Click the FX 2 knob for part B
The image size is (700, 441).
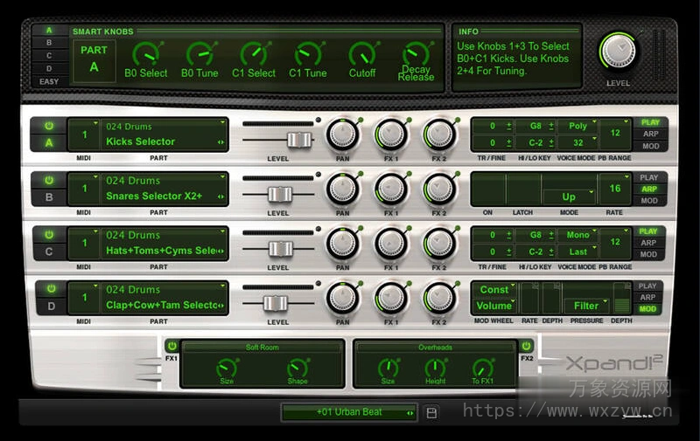[439, 189]
